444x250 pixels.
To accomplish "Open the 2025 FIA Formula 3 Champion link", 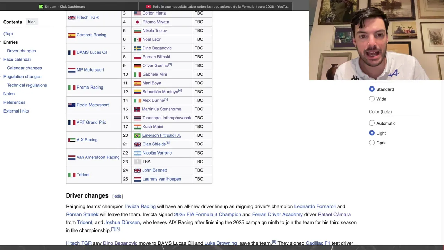I will [207, 215].
